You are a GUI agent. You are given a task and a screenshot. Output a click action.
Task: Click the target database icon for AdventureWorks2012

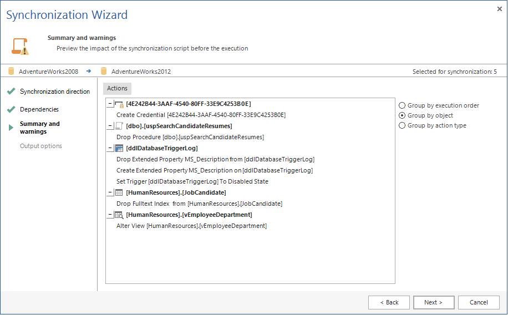pyautogui.click(x=104, y=72)
